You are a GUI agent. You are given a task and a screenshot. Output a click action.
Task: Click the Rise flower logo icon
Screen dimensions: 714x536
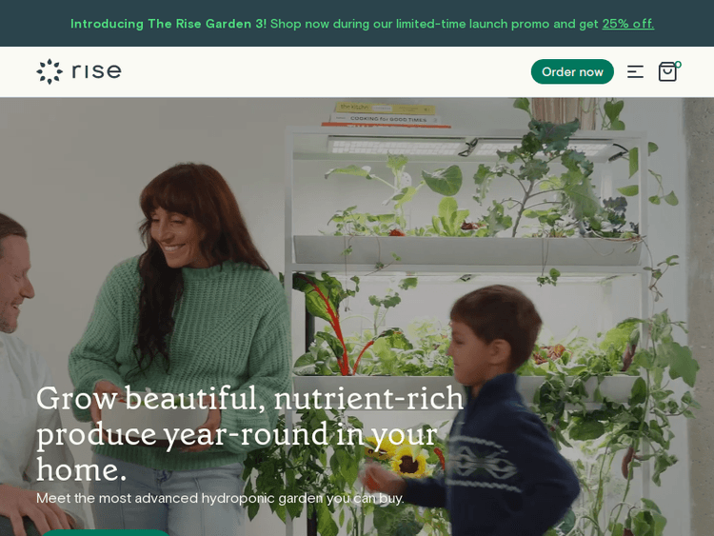tap(50, 71)
